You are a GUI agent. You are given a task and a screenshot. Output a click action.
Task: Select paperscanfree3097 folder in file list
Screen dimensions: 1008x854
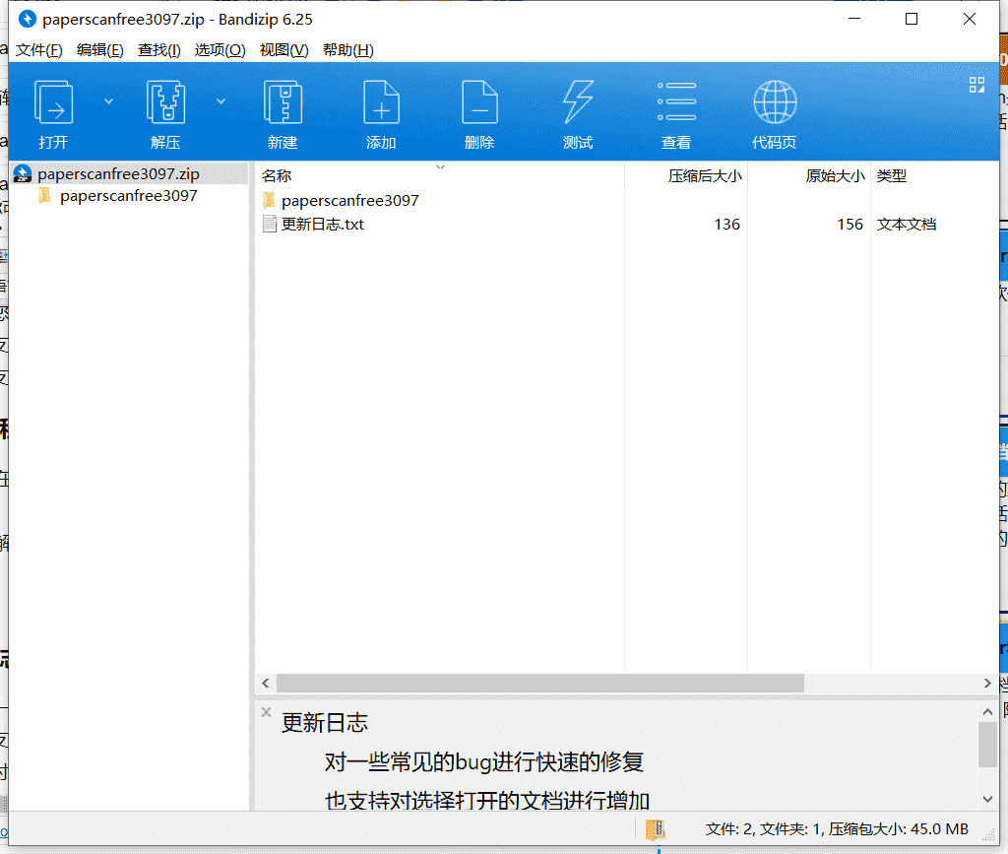349,201
